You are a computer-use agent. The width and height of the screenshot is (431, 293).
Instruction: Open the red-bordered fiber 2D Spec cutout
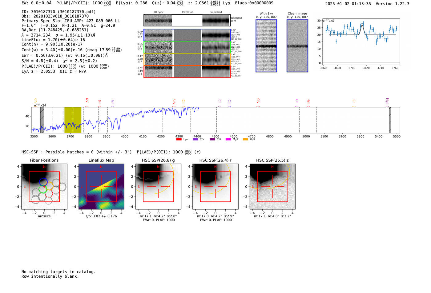(159, 72)
